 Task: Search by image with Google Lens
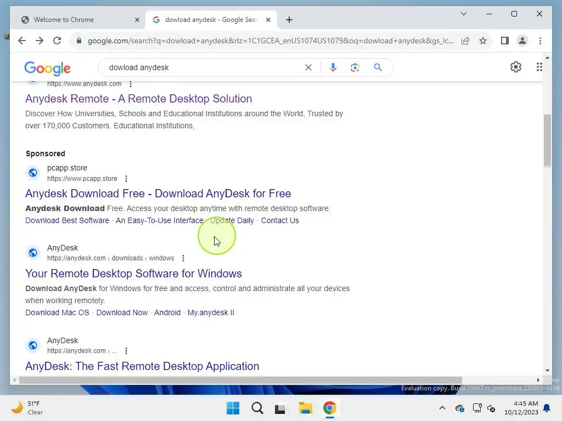pos(355,67)
